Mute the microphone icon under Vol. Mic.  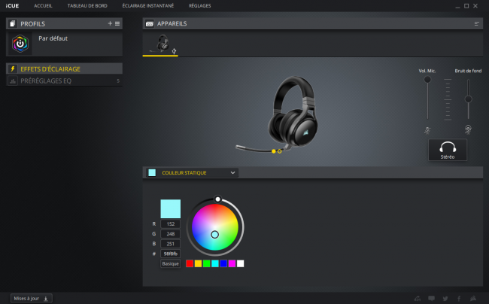point(427,130)
